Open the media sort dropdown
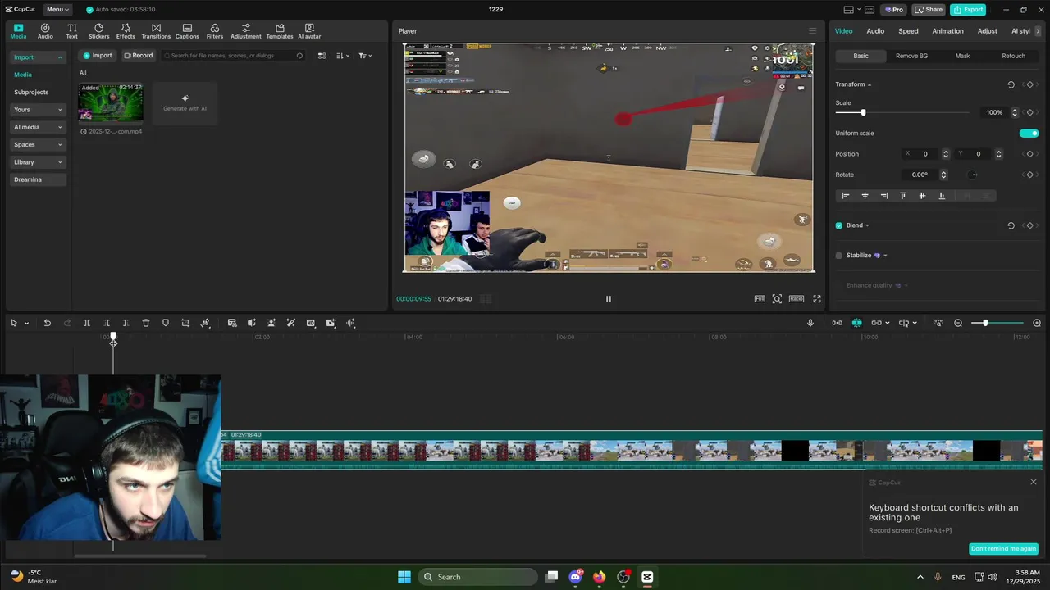Viewport: 1050px width, 590px height. click(343, 56)
